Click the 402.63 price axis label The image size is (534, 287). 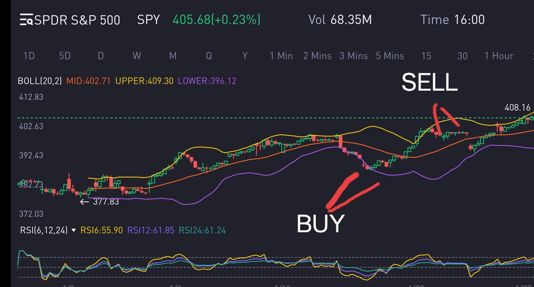pyautogui.click(x=31, y=126)
